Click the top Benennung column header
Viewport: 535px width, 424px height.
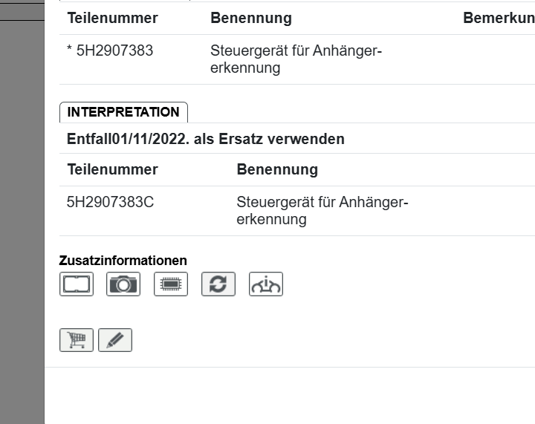tap(251, 18)
